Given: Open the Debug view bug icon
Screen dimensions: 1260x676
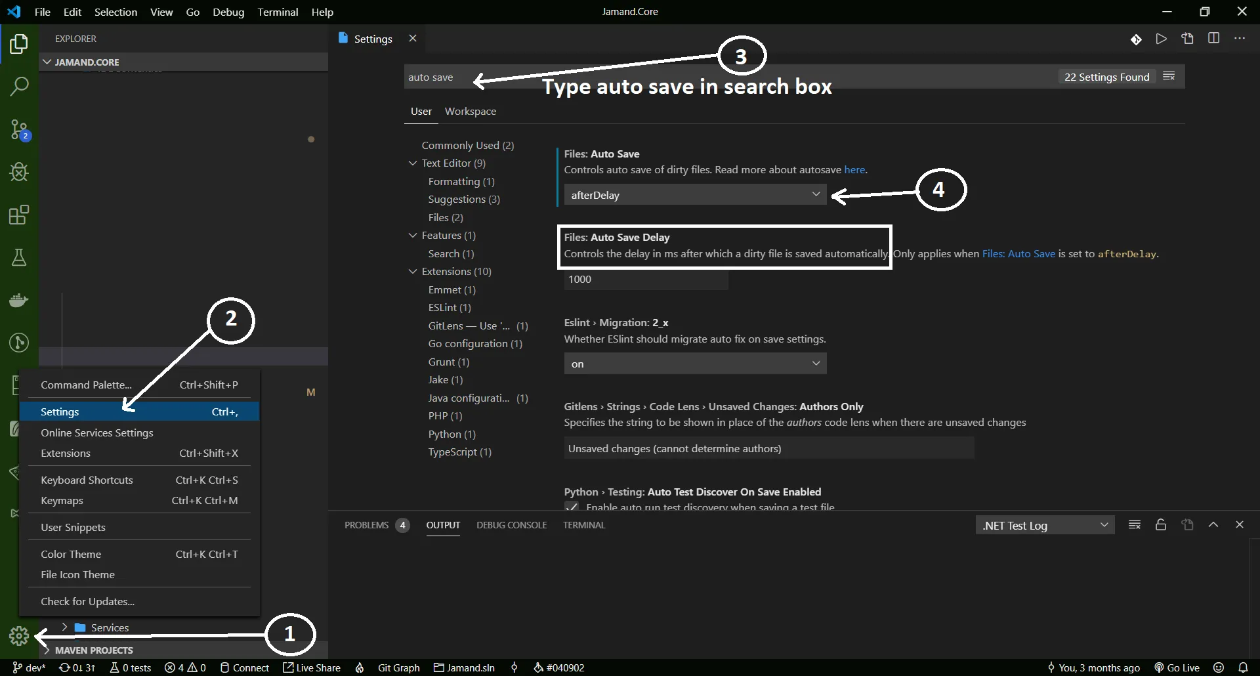Looking at the screenshot, I should [19, 172].
